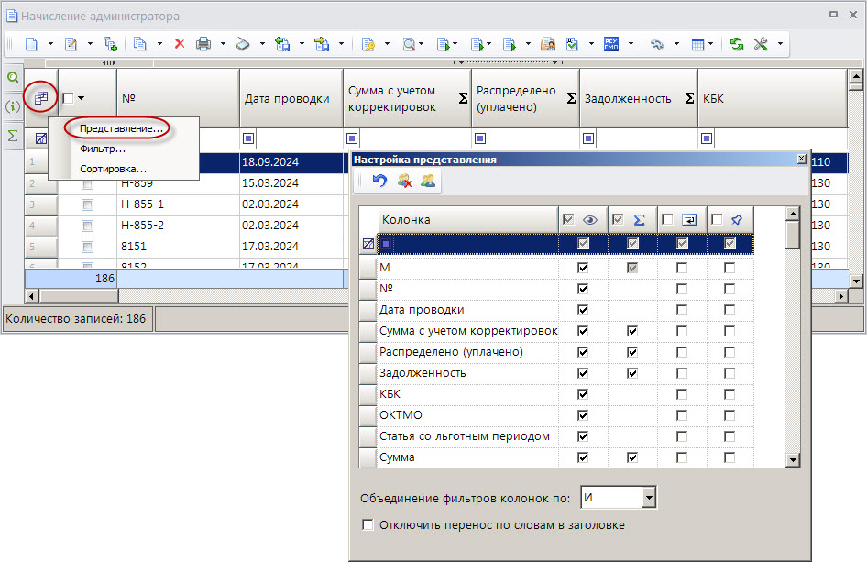Screen dimensions: 867x562
Task: Toggle the sum checkbox for Задолженность
Action: click(632, 373)
